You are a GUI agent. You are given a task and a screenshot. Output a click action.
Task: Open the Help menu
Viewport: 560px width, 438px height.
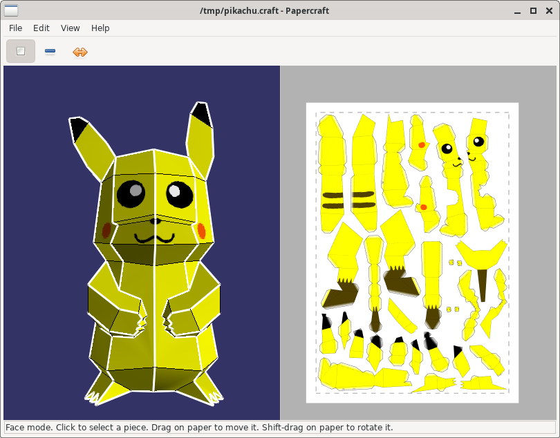pyautogui.click(x=100, y=28)
